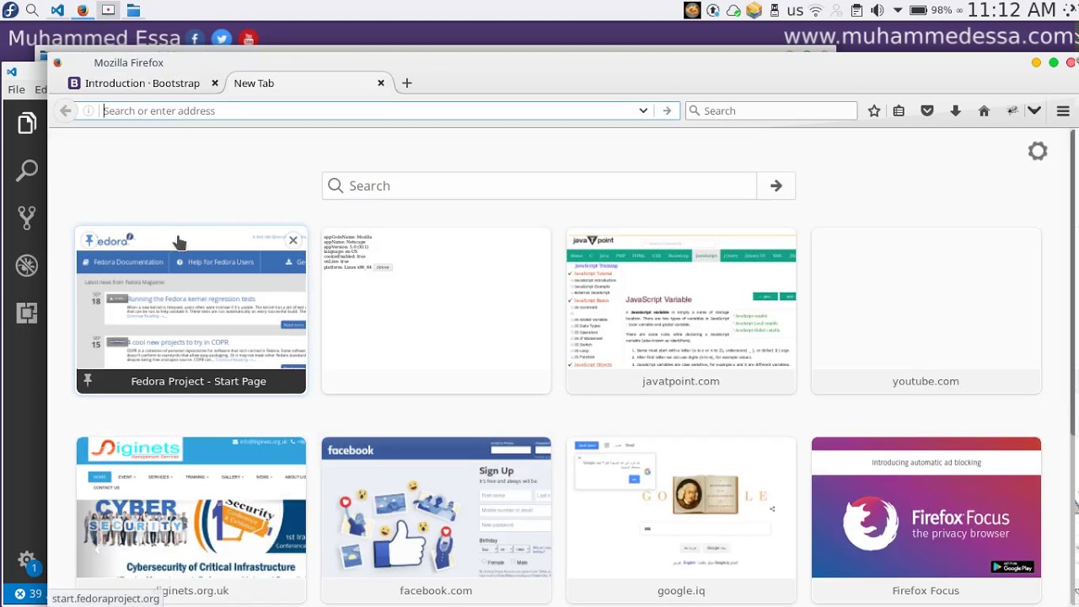Open the clipboard tray icon
This screenshot has width=1079, height=607.
(x=856, y=11)
